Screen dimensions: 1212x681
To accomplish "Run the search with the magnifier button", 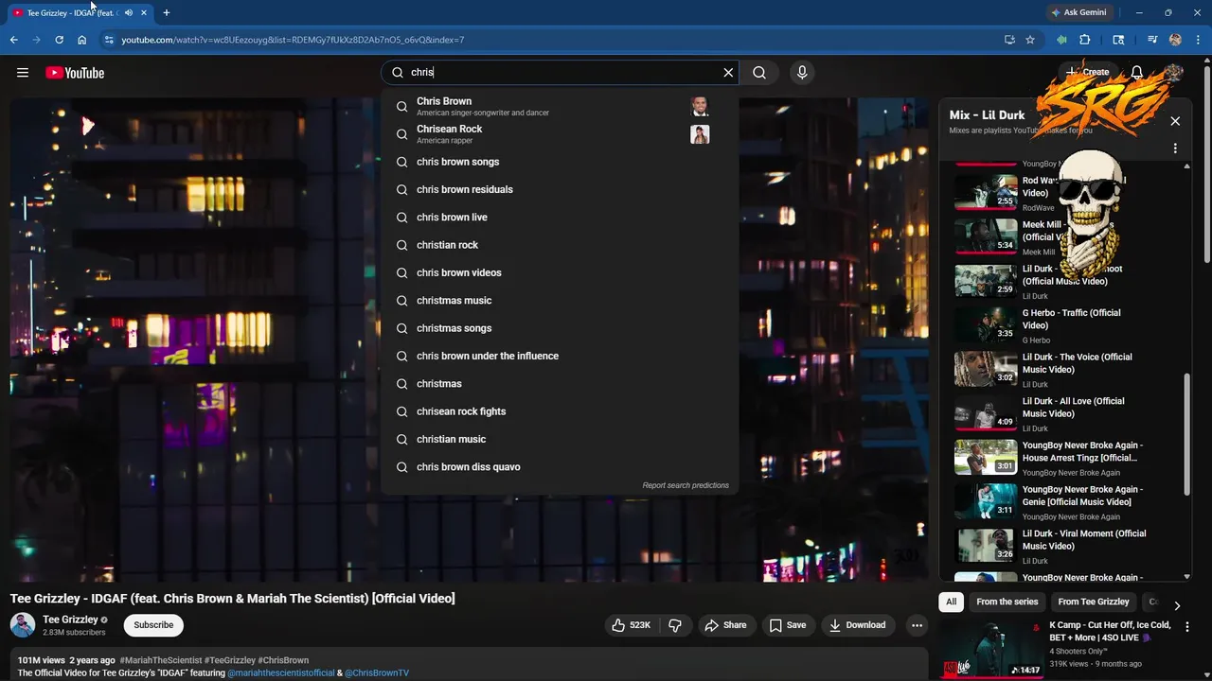I will [x=759, y=73].
